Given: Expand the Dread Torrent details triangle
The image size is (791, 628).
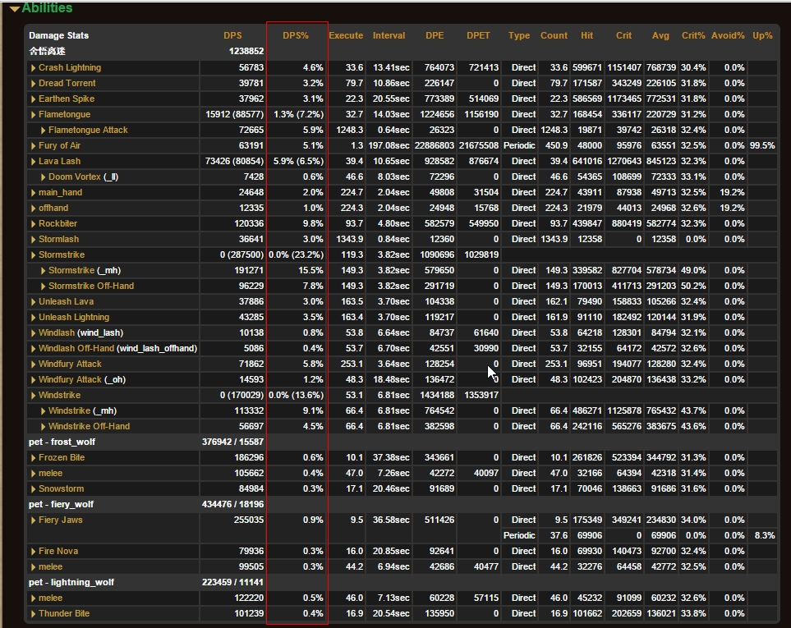Looking at the screenshot, I should (x=34, y=83).
